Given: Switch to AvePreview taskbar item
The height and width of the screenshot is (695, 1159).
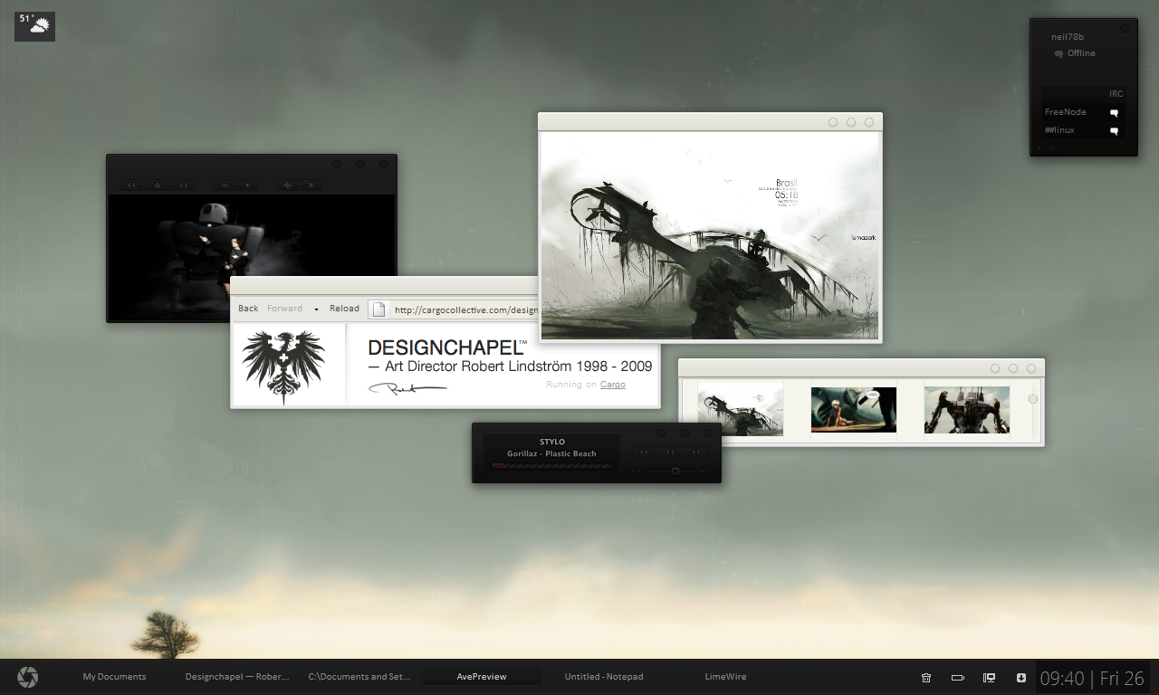Looking at the screenshot, I should (482, 676).
